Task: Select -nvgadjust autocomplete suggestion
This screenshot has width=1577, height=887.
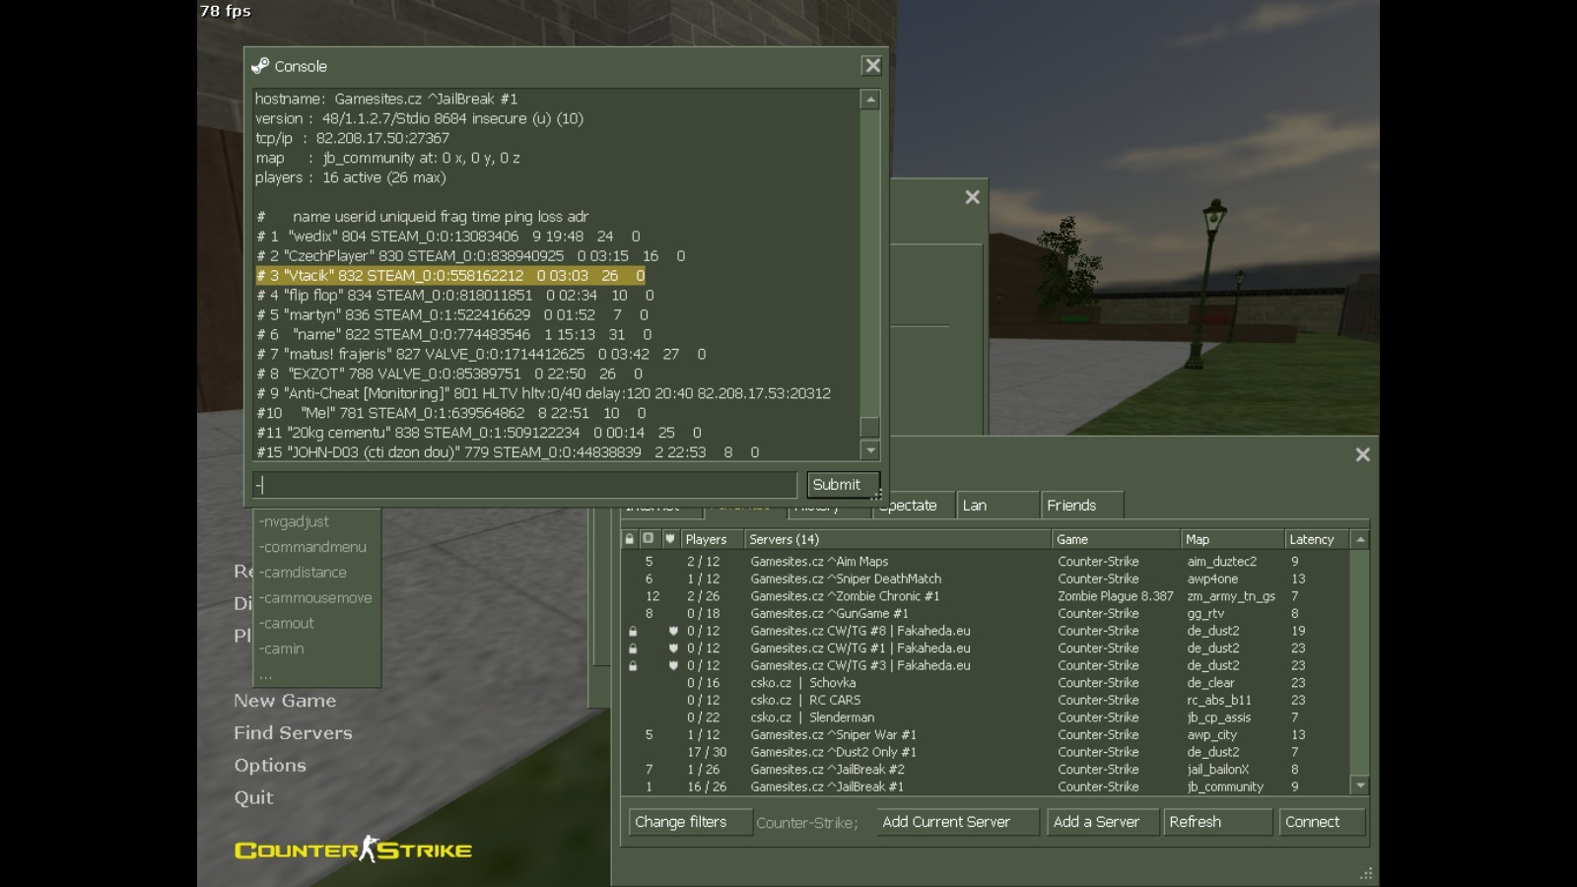Action: coord(317,521)
